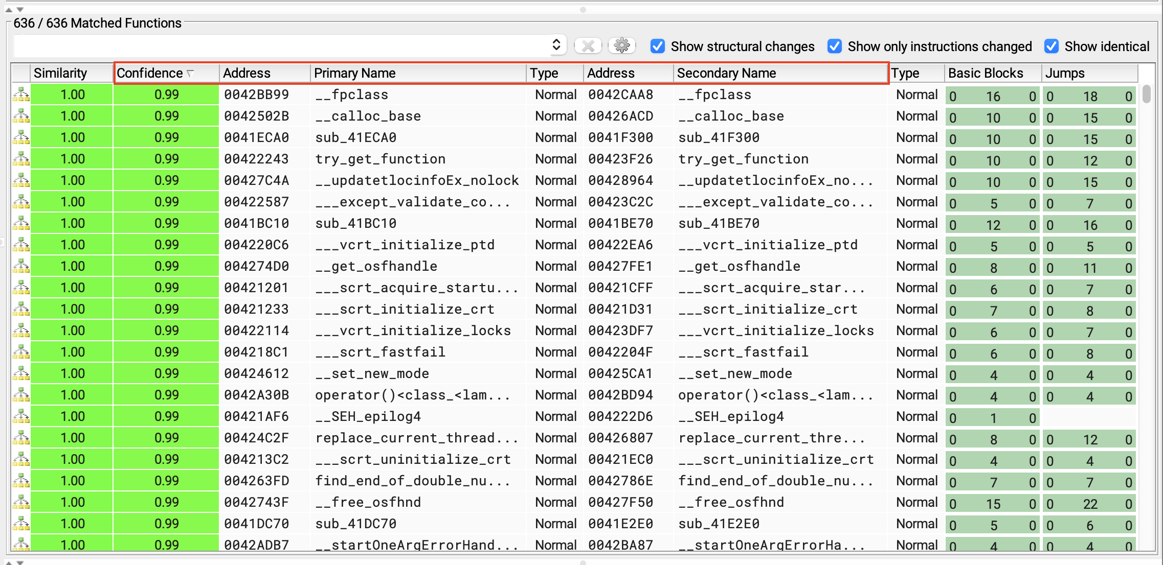Click the flow graph icon for sub_41ECA0 row
The width and height of the screenshot is (1163, 565).
(21, 137)
